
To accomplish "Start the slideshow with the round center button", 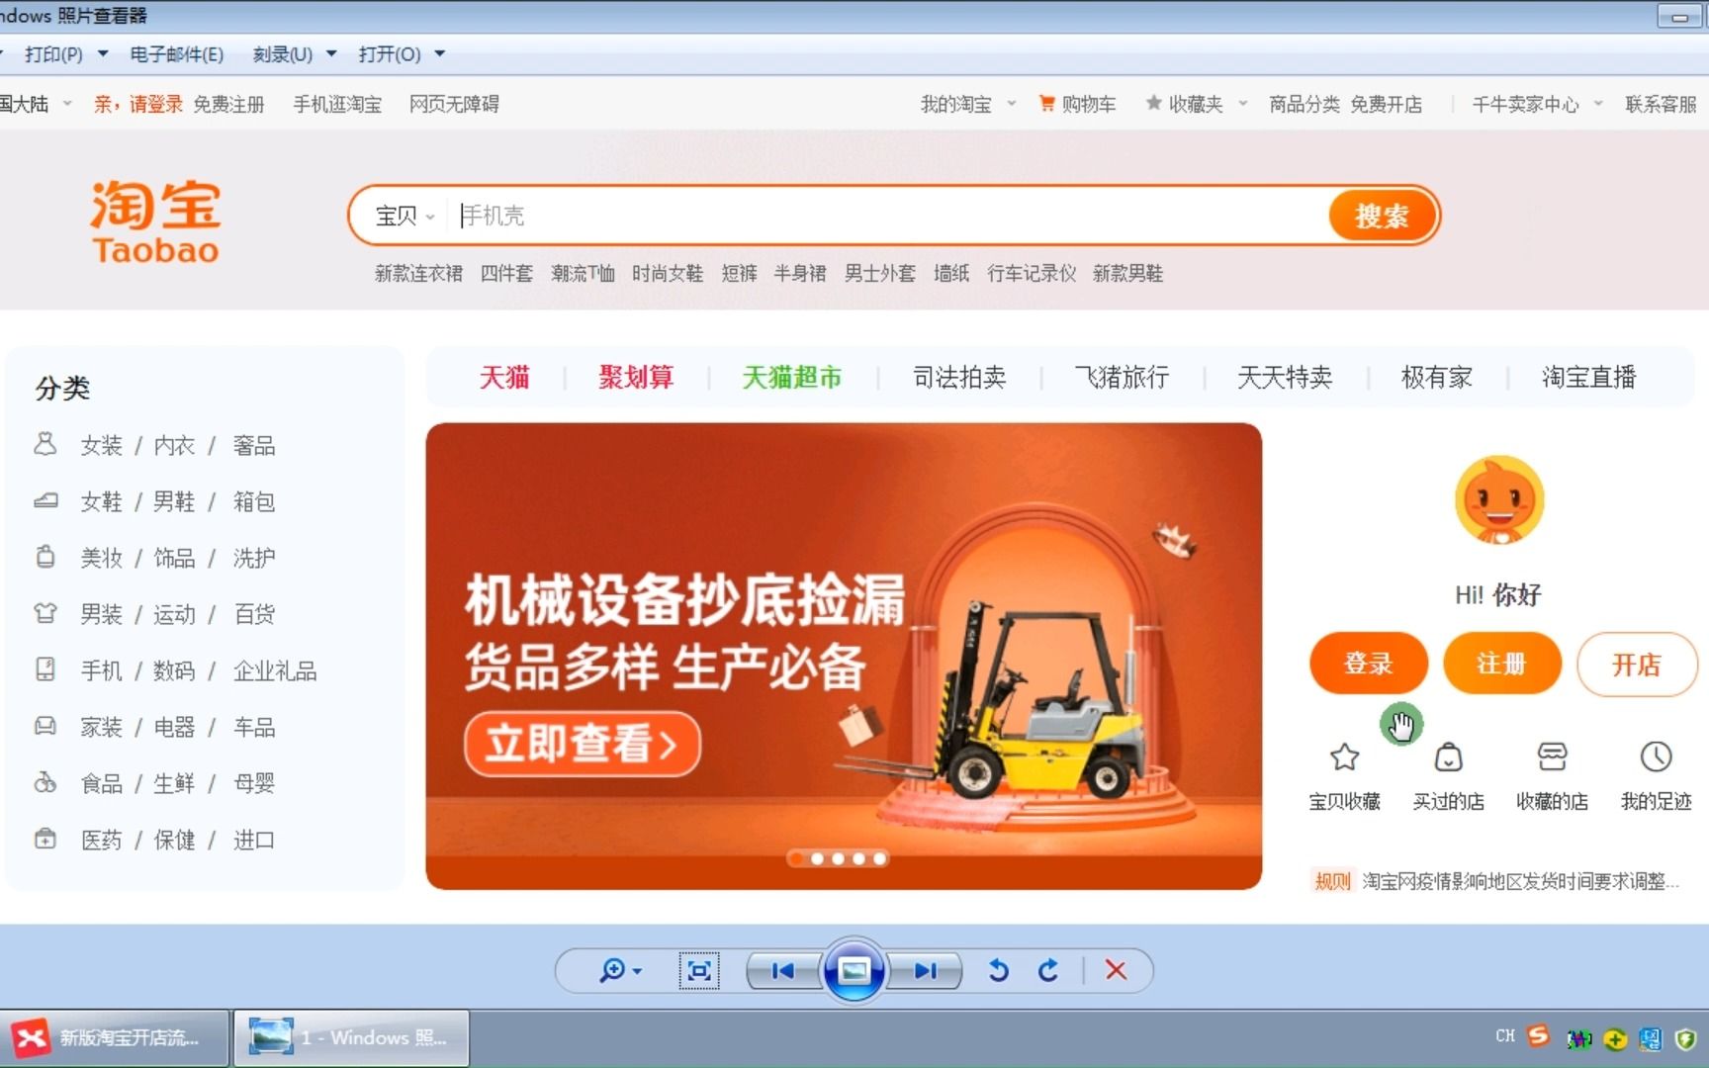I will click(x=854, y=970).
